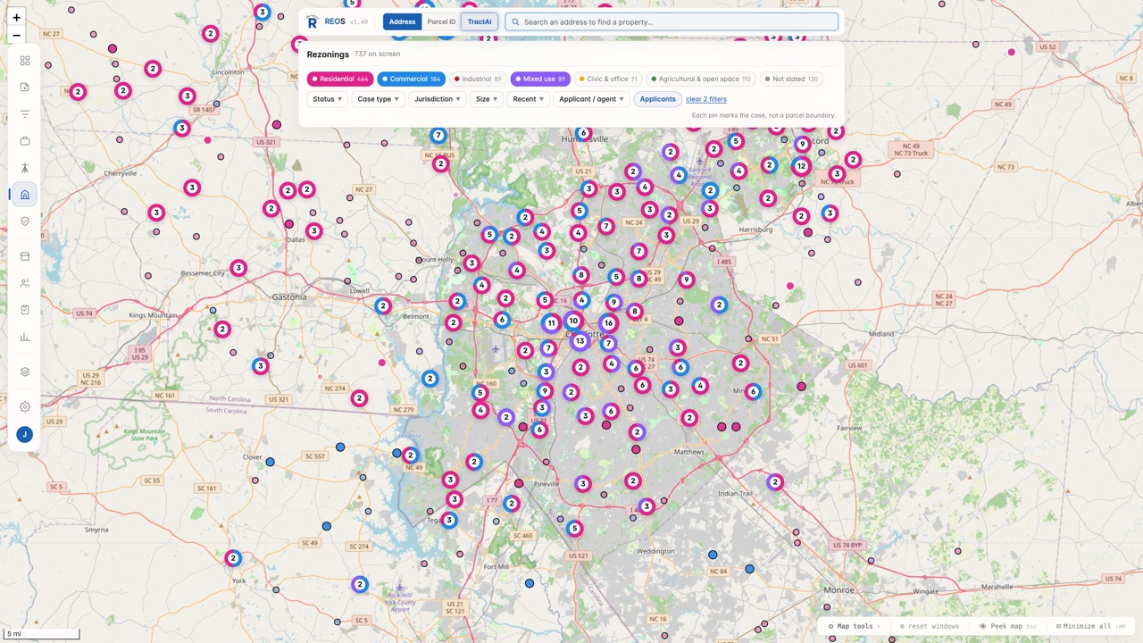The height and width of the screenshot is (643, 1143).
Task: Switch to the Address search tab
Action: 402,21
